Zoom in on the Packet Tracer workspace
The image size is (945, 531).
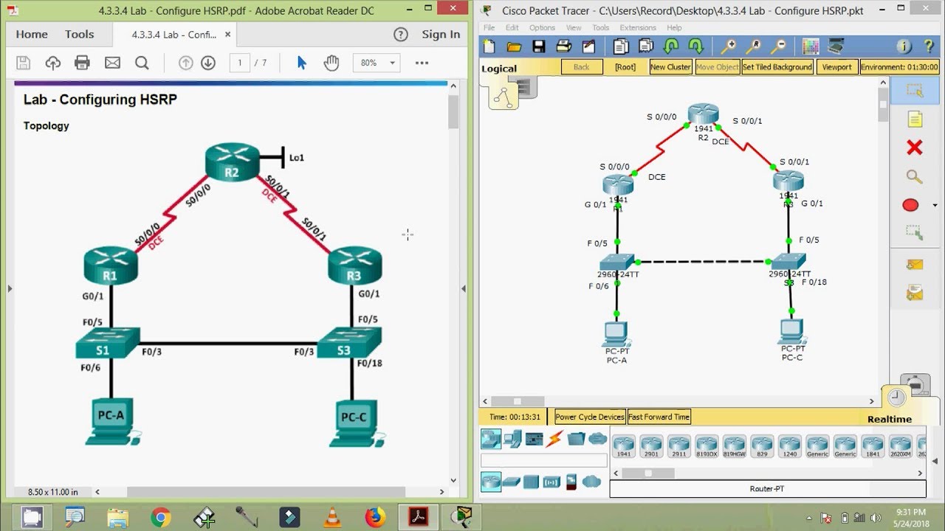(x=729, y=46)
